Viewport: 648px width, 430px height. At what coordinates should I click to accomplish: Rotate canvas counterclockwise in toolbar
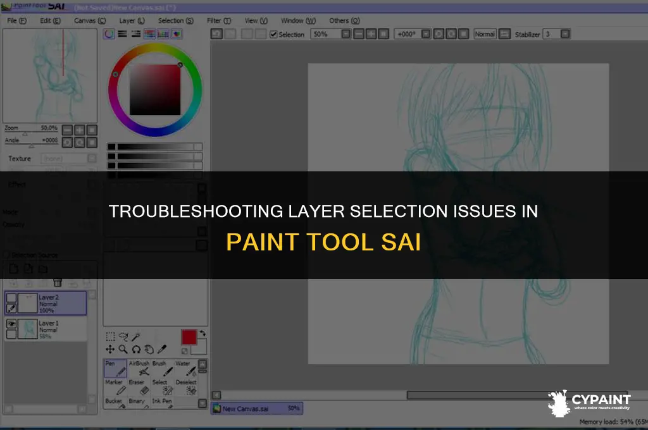(x=439, y=34)
